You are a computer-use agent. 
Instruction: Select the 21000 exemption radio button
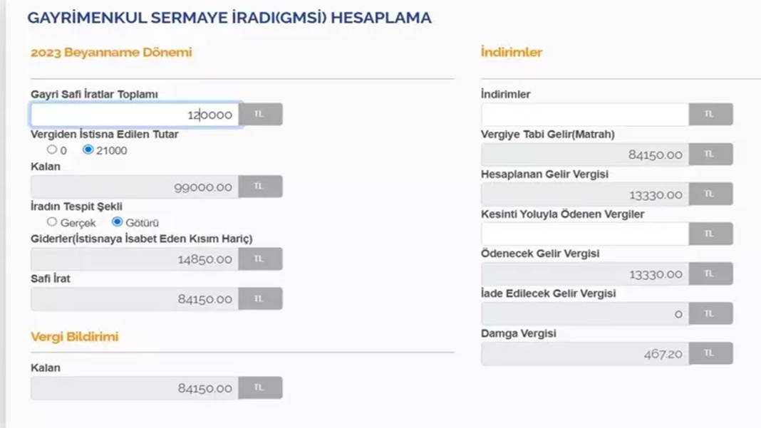tap(88, 150)
